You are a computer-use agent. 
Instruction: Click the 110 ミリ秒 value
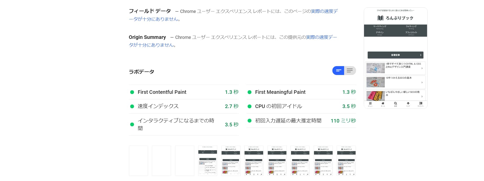click(343, 121)
